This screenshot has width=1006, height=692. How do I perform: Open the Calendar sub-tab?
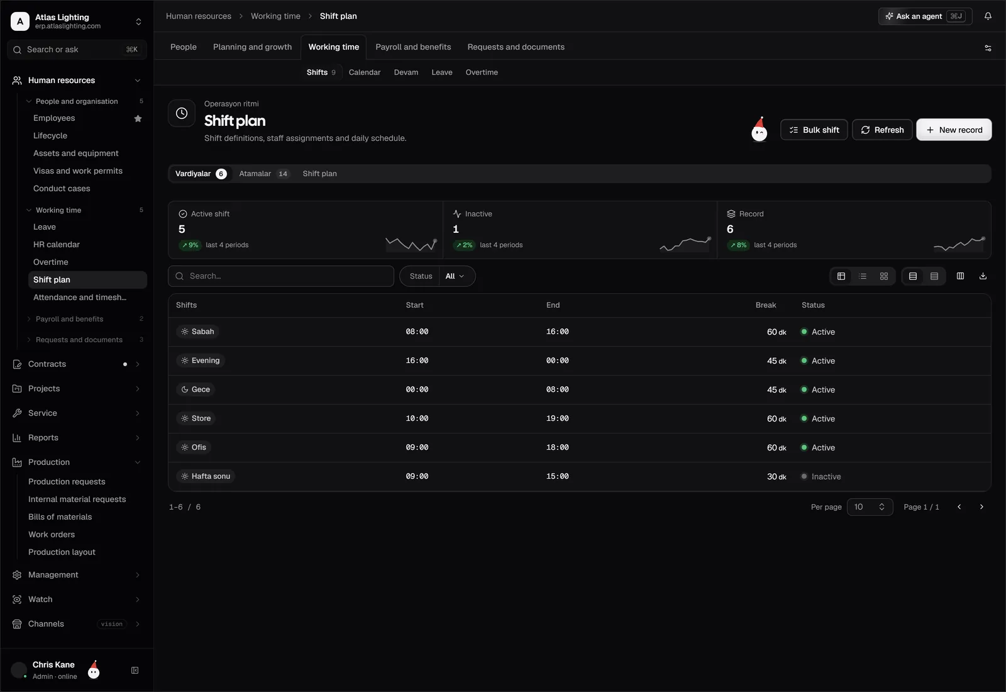365,72
